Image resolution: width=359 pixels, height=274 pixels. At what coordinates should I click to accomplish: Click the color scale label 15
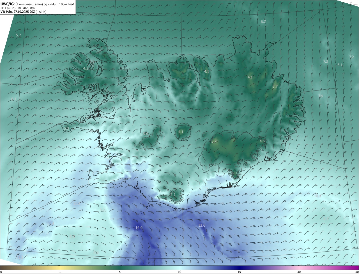tap(239, 272)
